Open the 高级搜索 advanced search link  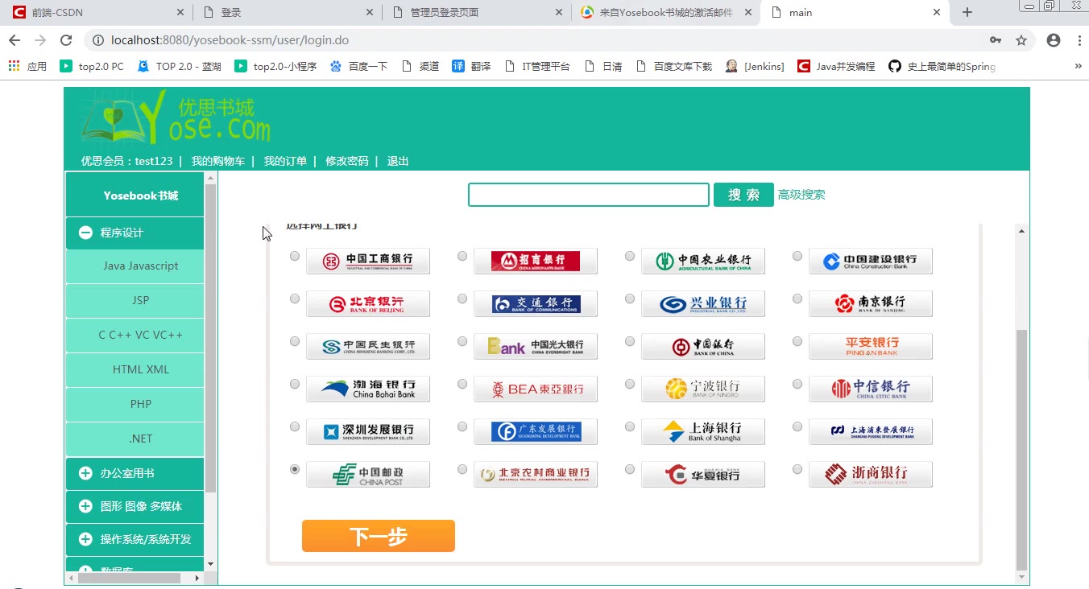[801, 195]
